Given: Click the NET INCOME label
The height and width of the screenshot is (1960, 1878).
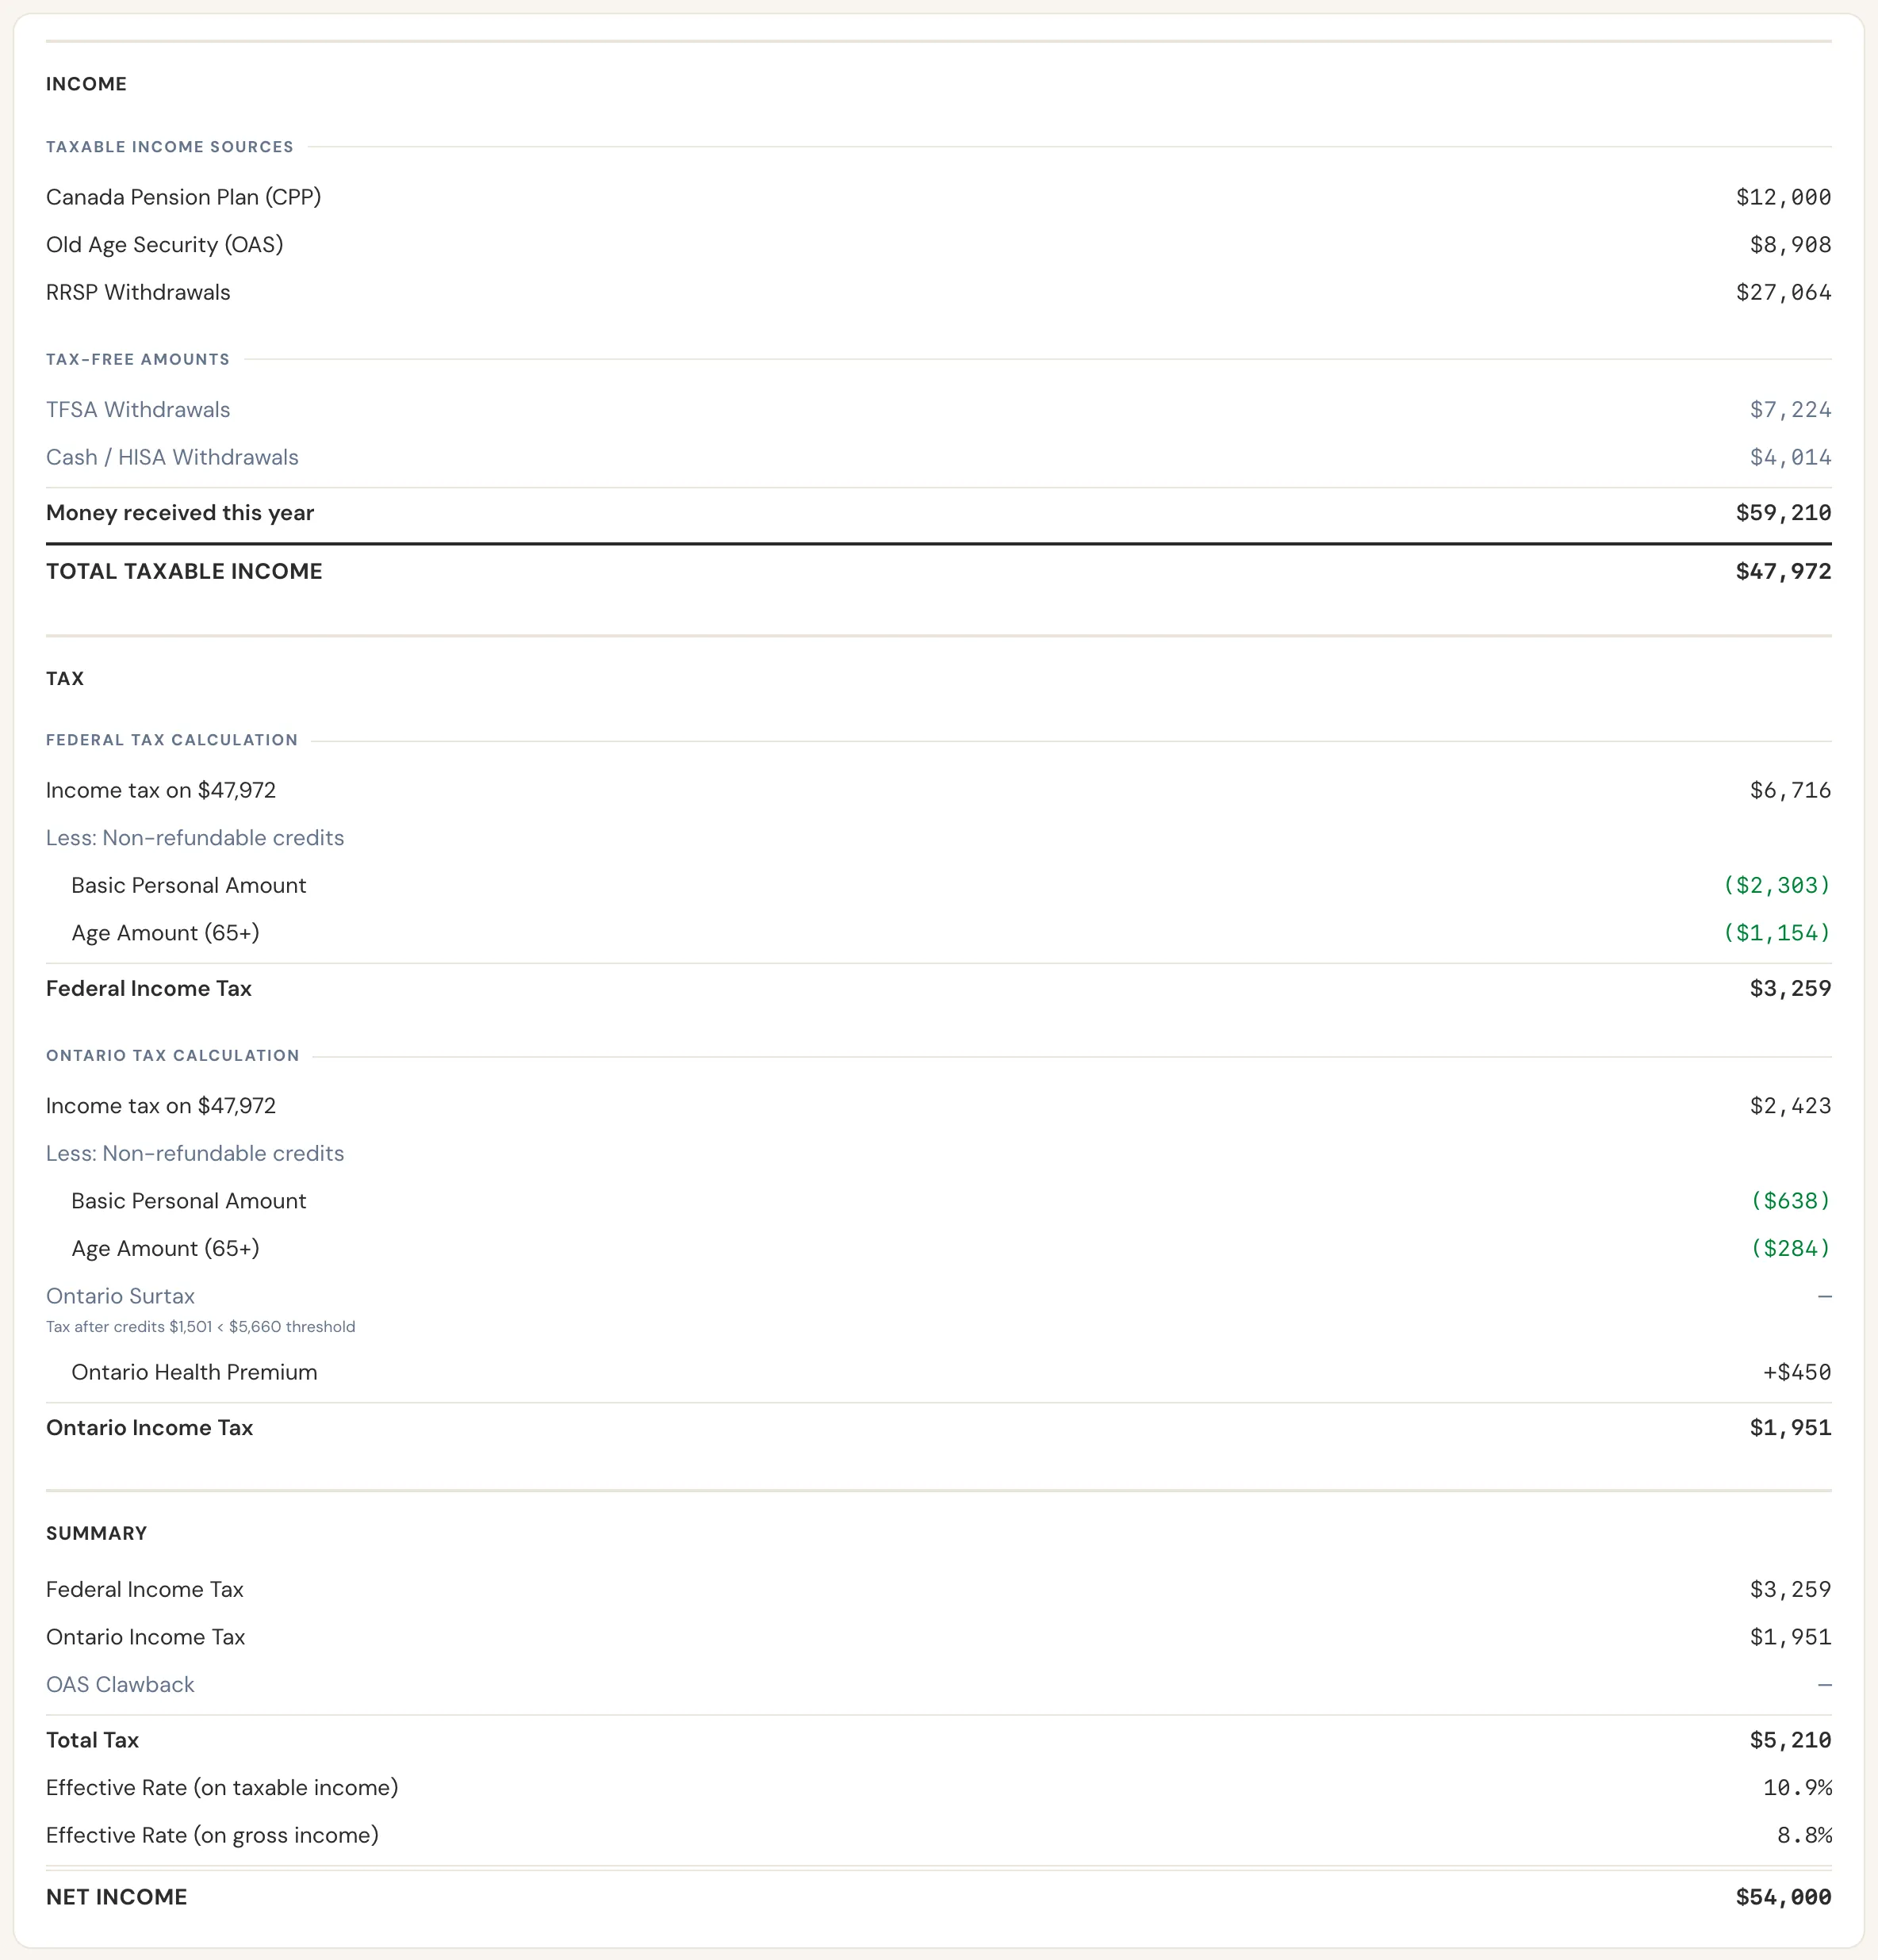Looking at the screenshot, I should (116, 1897).
